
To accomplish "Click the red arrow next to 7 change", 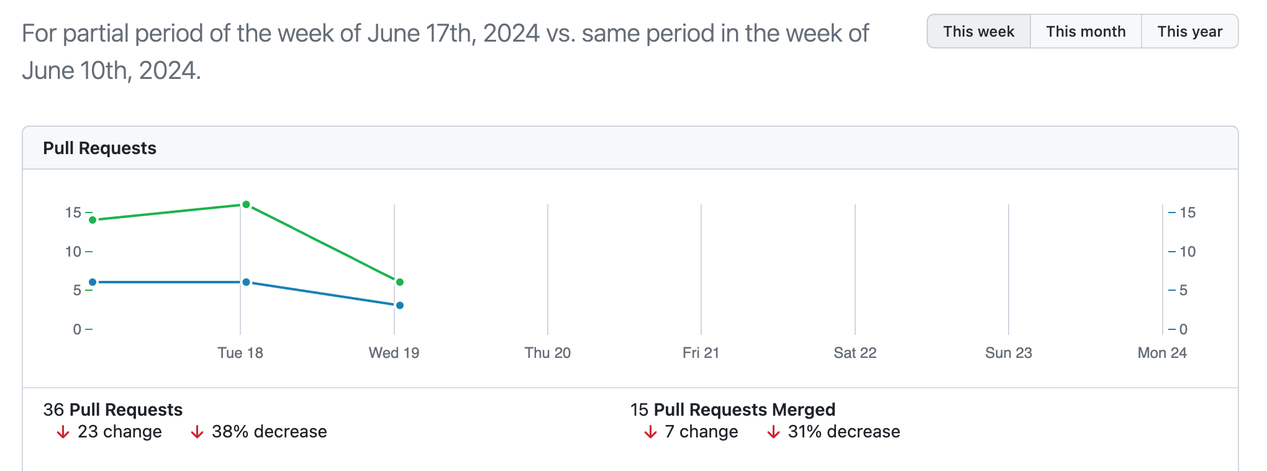I will 649,431.
